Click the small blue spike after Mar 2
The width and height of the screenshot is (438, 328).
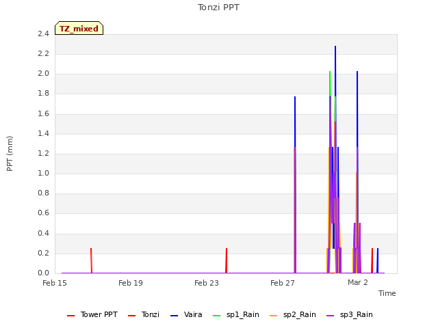coord(378,260)
